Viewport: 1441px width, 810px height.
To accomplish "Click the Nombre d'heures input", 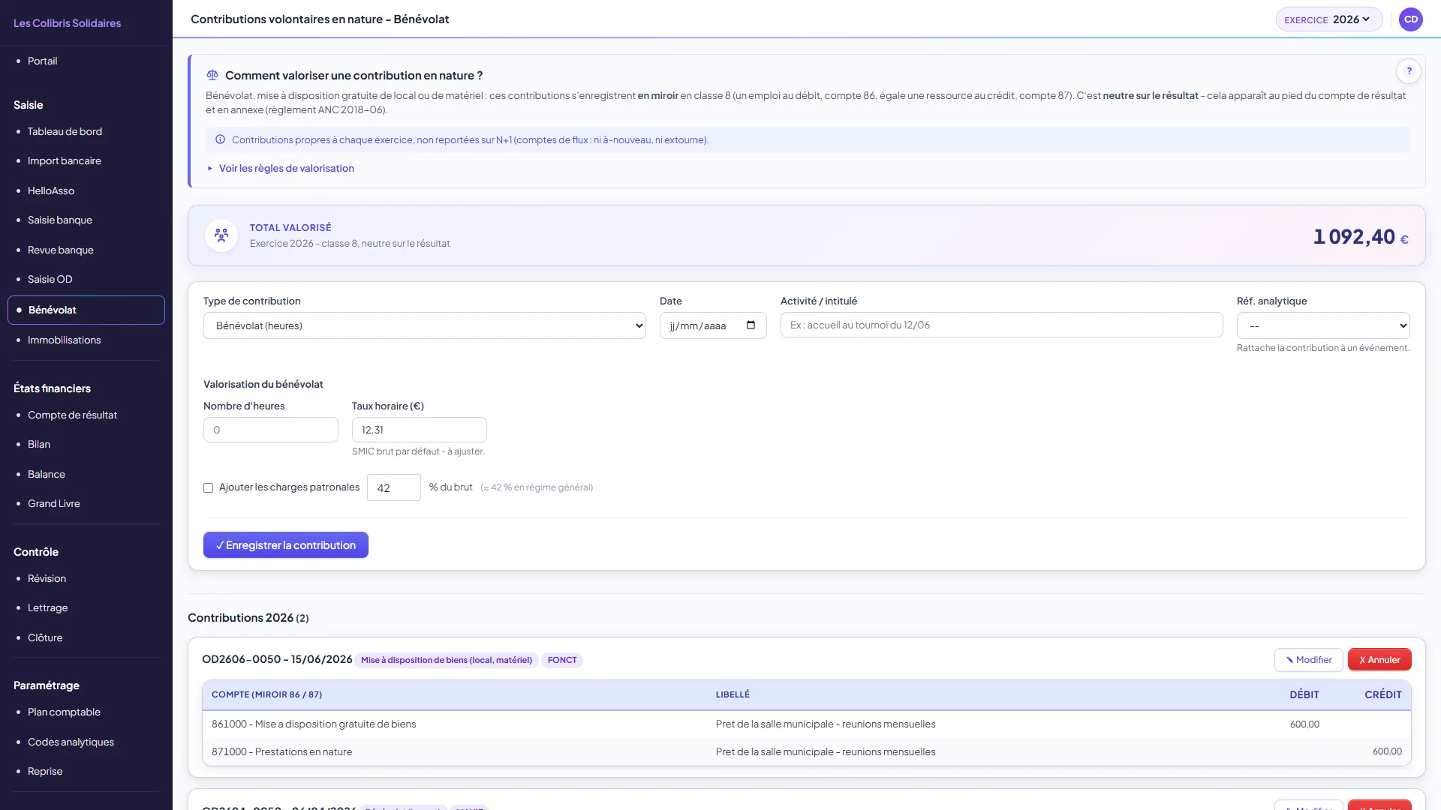I will 271,430.
